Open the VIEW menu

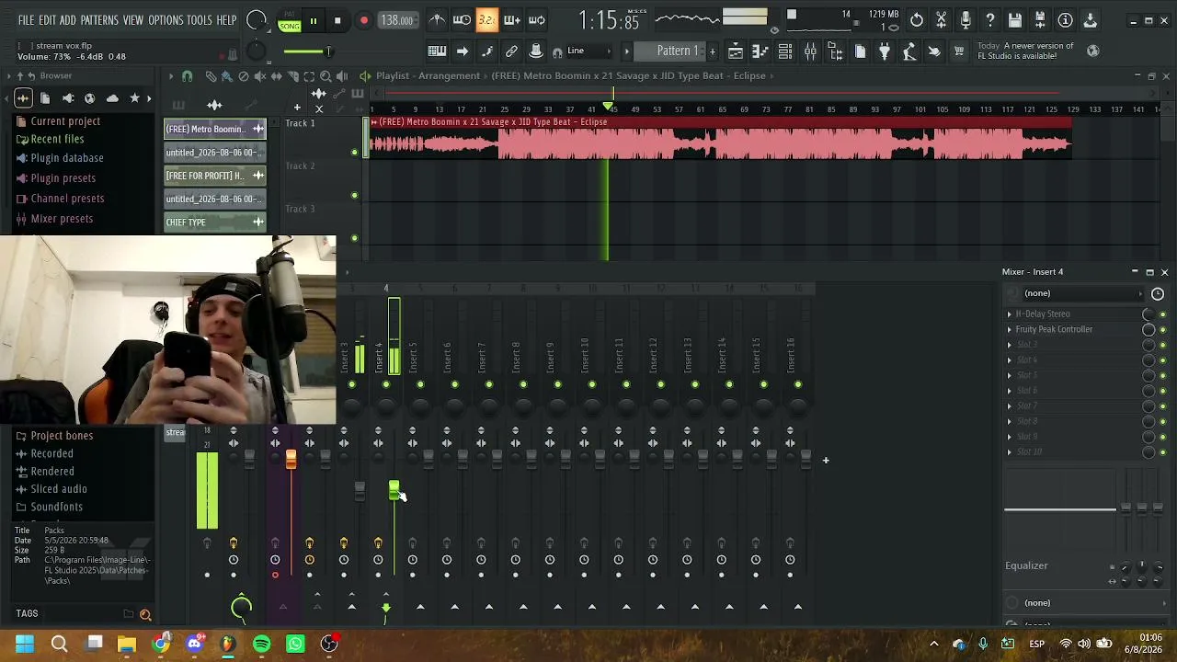133,20
